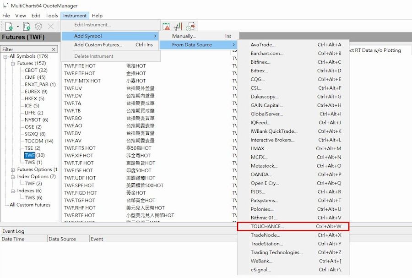Choose IQFeed... from the data source list

[293, 122]
